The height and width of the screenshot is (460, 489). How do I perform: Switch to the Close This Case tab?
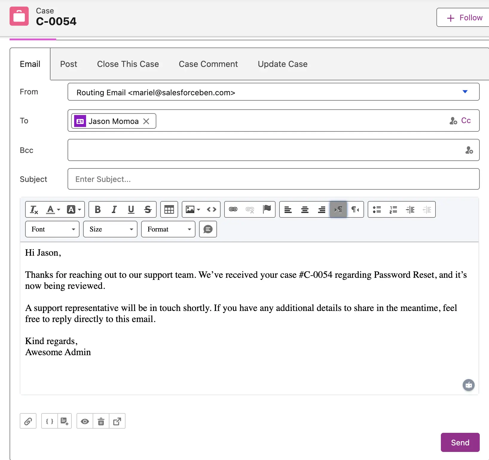[128, 64]
